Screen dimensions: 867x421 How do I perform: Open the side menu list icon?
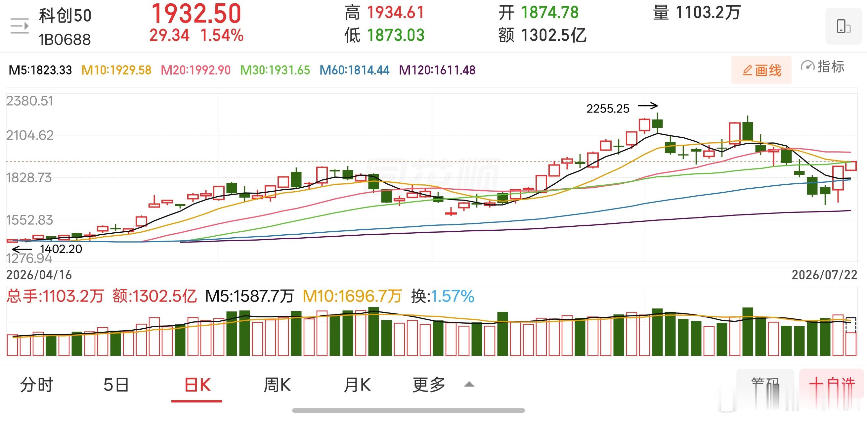(20, 26)
